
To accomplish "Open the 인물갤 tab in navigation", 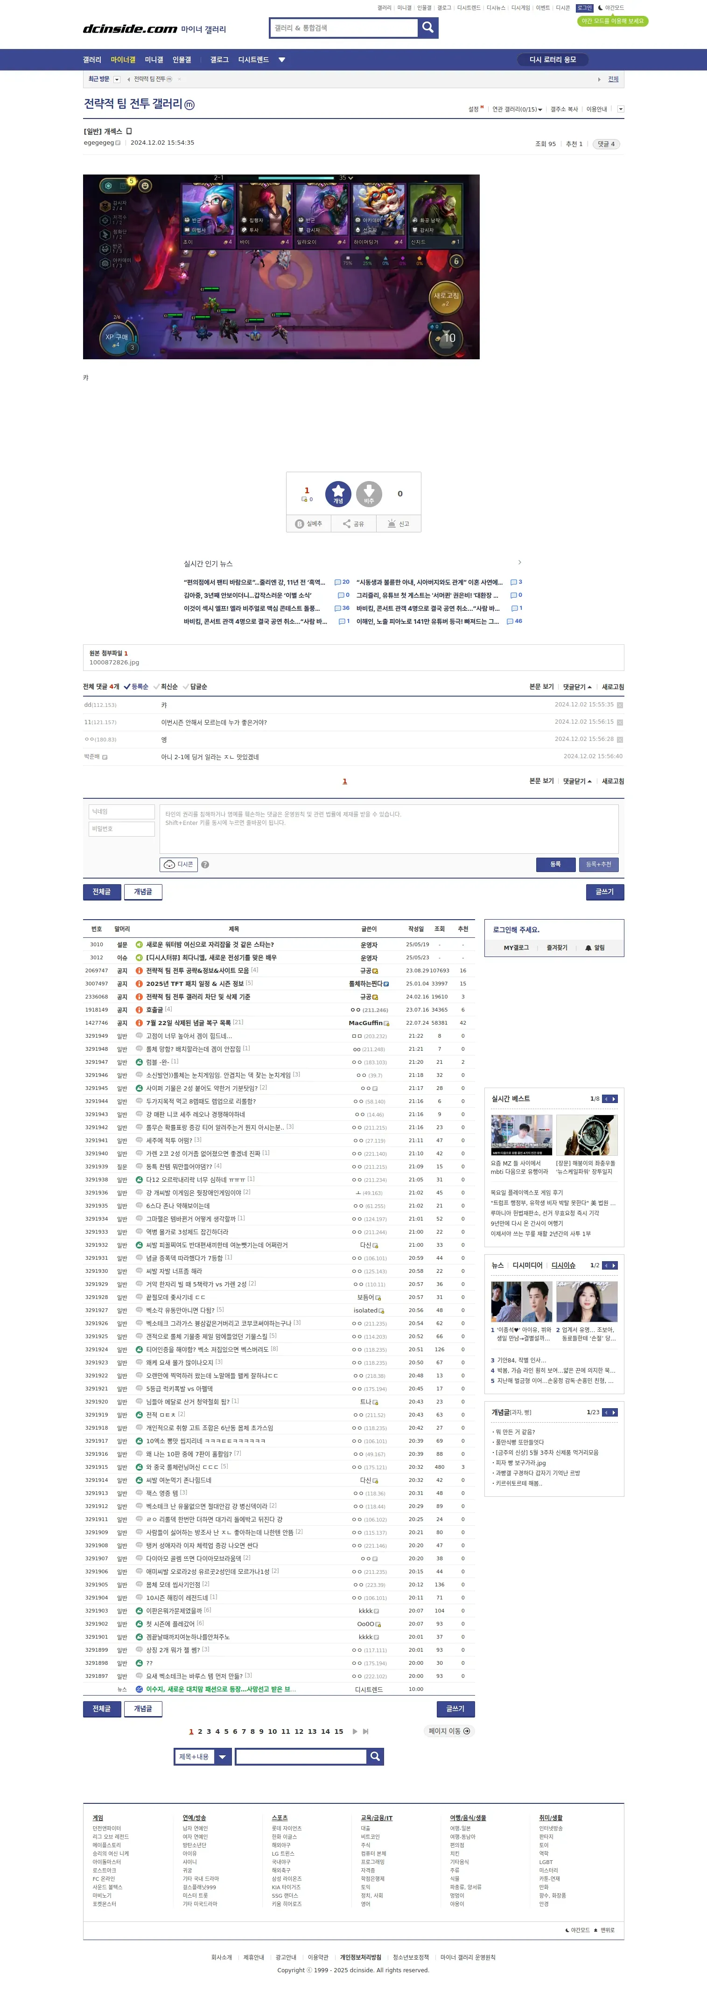I will pyautogui.click(x=182, y=60).
